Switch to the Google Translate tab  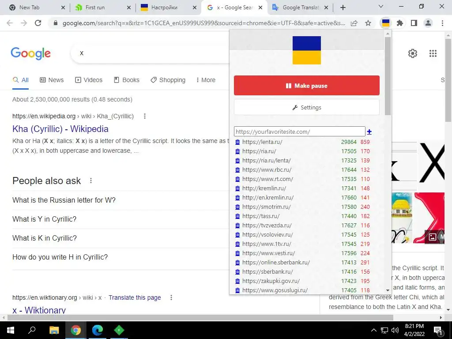[300, 8]
